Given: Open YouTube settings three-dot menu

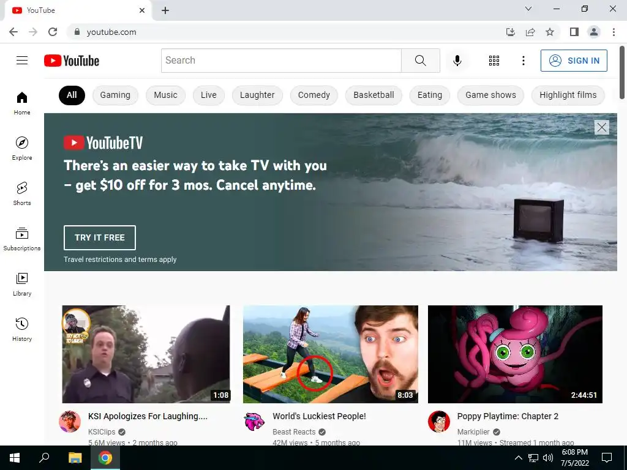Looking at the screenshot, I should [523, 61].
